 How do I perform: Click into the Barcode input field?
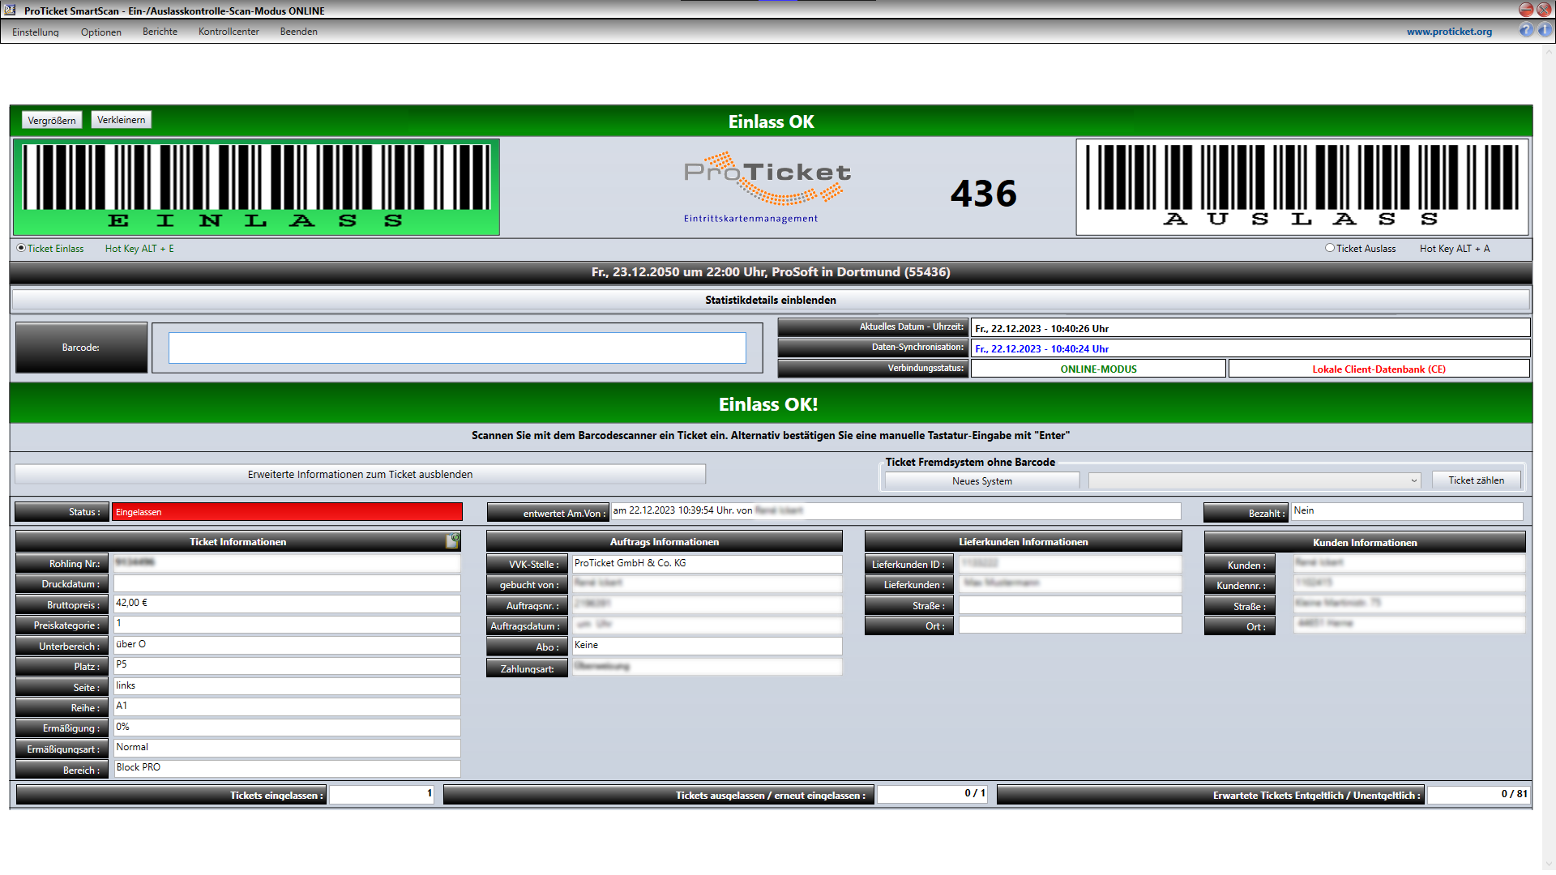pos(457,348)
